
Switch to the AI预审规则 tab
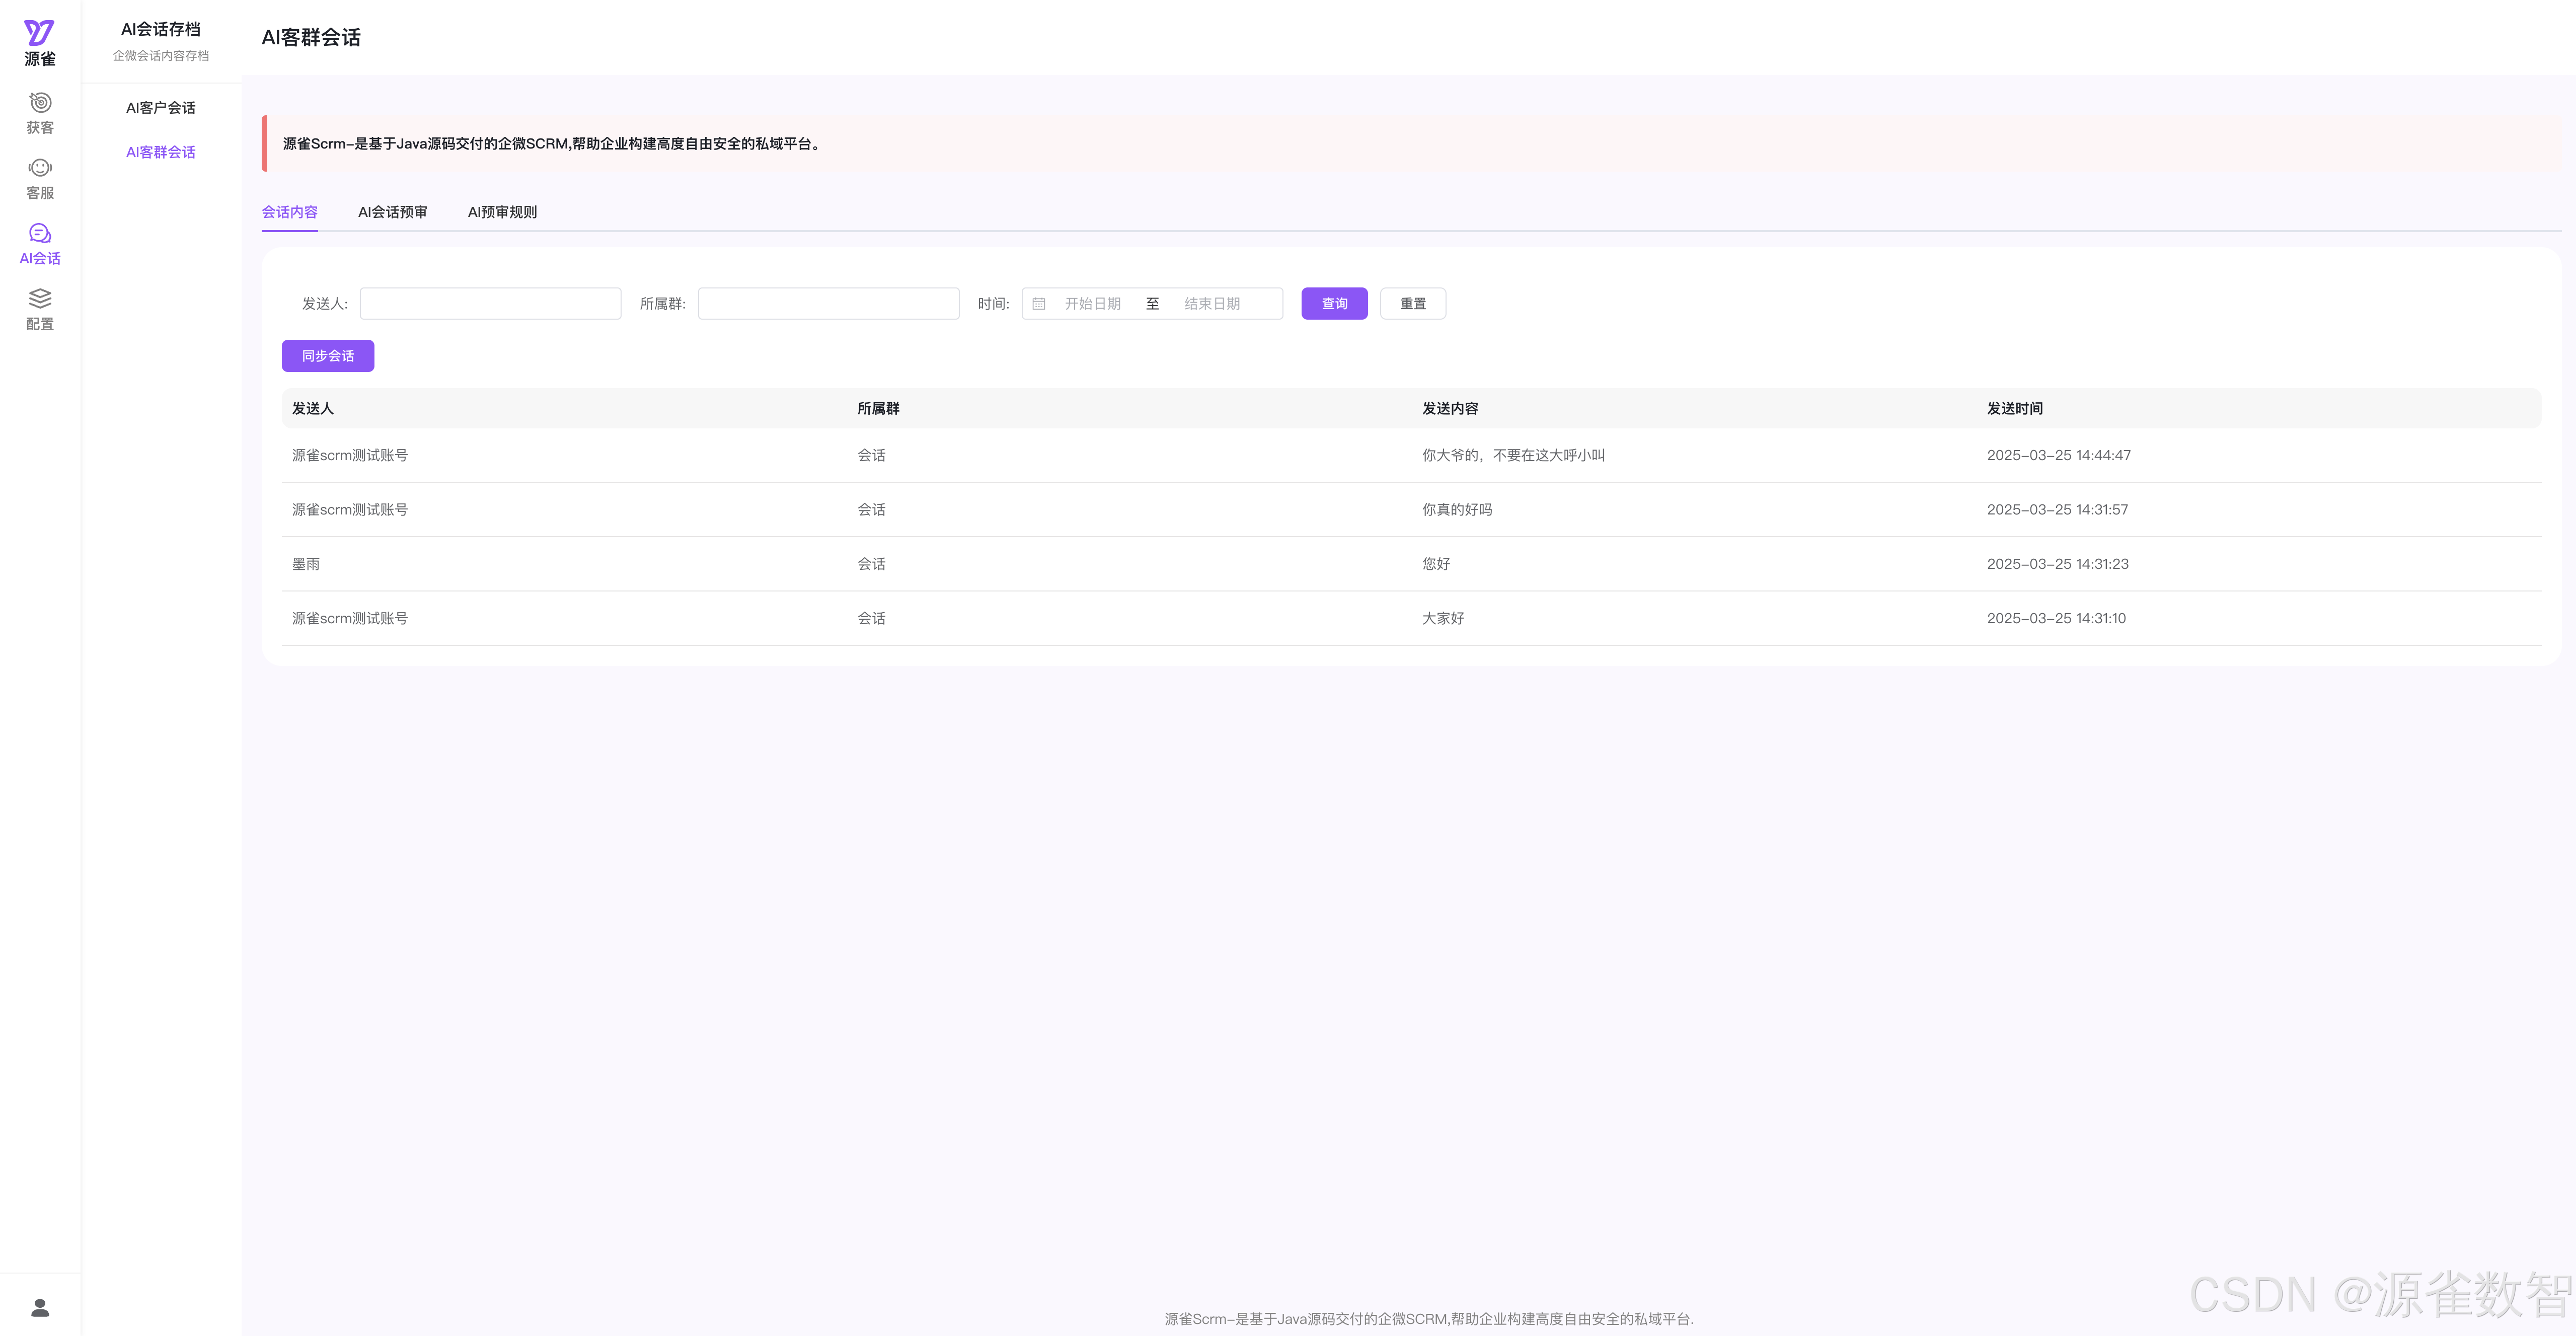(502, 212)
